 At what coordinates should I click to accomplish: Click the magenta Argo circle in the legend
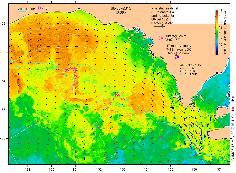point(39,8)
